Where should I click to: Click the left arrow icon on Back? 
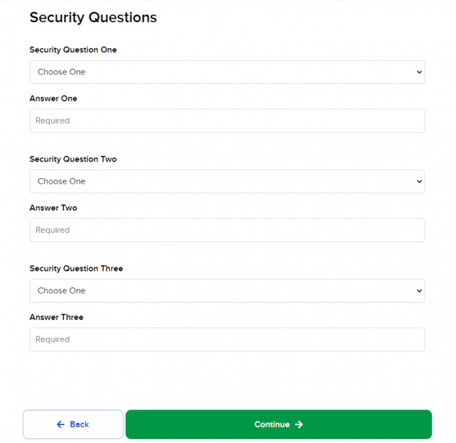click(x=61, y=425)
